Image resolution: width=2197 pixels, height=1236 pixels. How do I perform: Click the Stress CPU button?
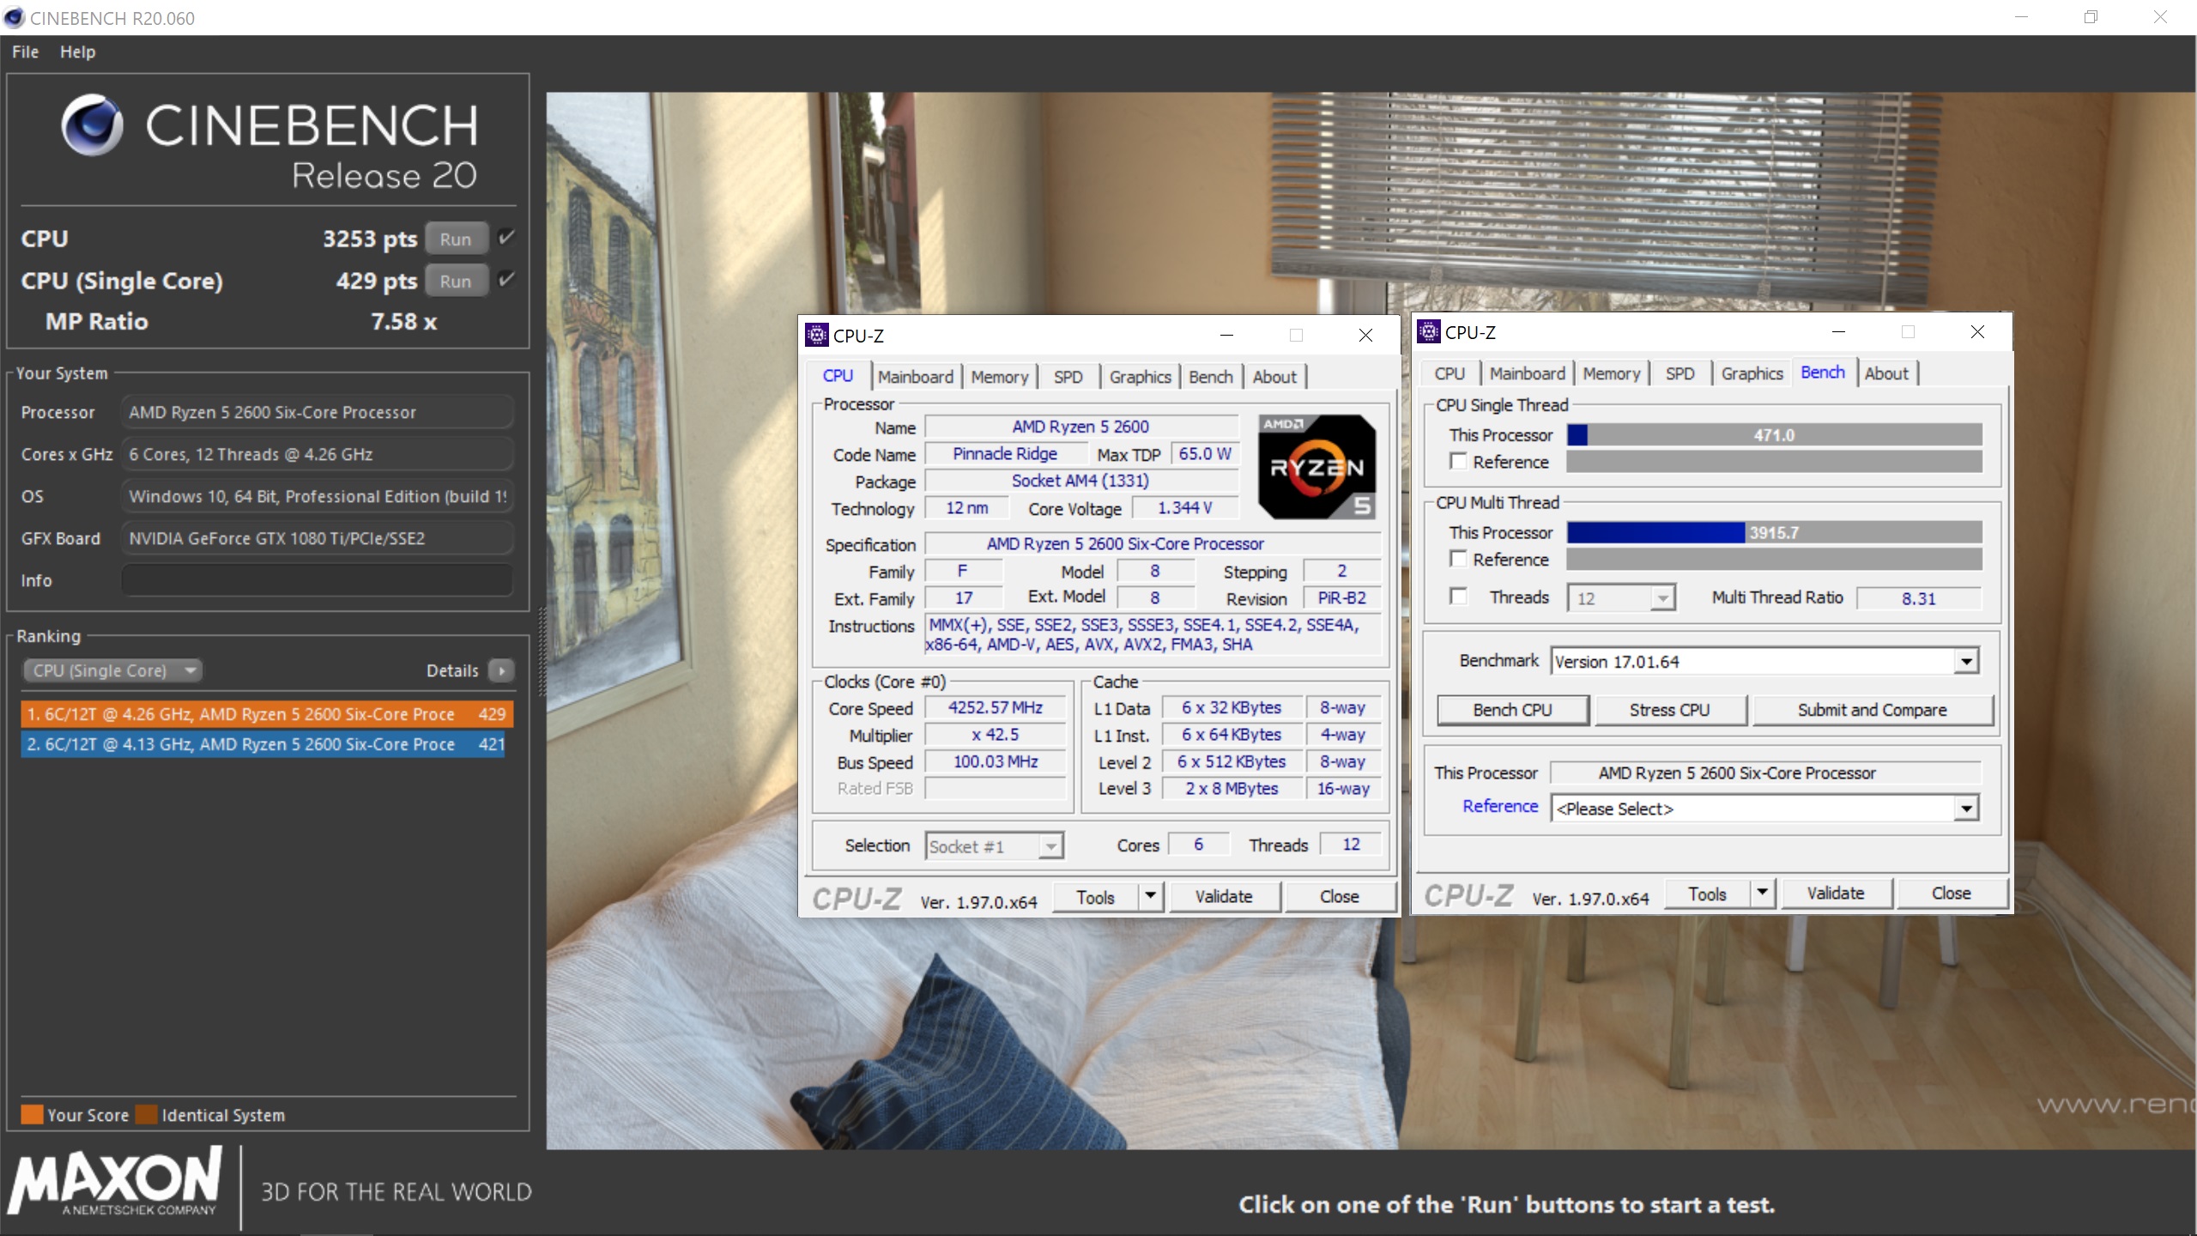[x=1669, y=710]
